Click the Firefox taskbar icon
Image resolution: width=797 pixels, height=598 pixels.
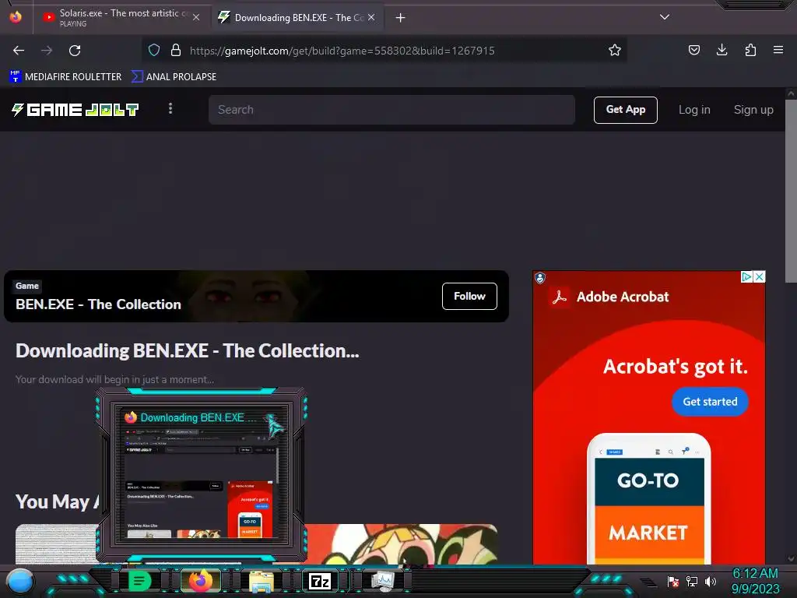(200, 581)
